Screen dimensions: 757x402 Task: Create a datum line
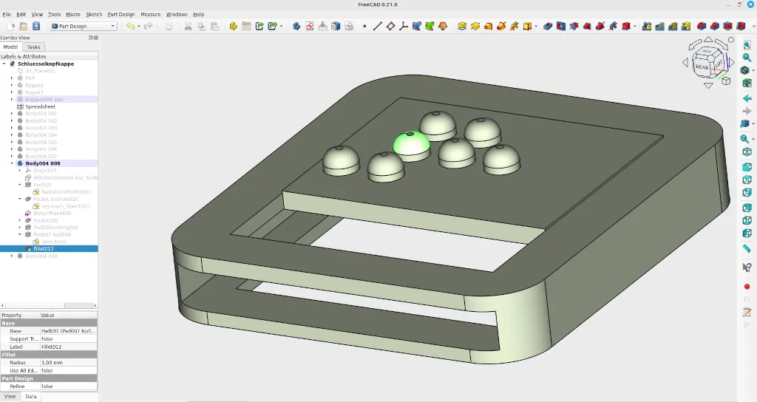coord(378,26)
